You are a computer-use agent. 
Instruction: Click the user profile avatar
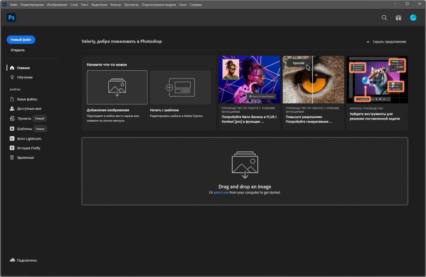[x=413, y=18]
